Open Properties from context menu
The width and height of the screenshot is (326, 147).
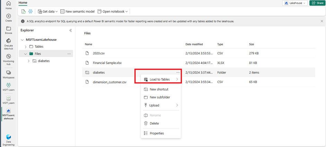pos(161,133)
